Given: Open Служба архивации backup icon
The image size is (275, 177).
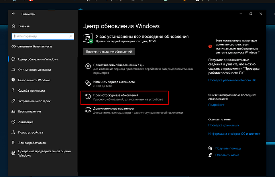Looking at the screenshot, I should (x=14, y=90).
